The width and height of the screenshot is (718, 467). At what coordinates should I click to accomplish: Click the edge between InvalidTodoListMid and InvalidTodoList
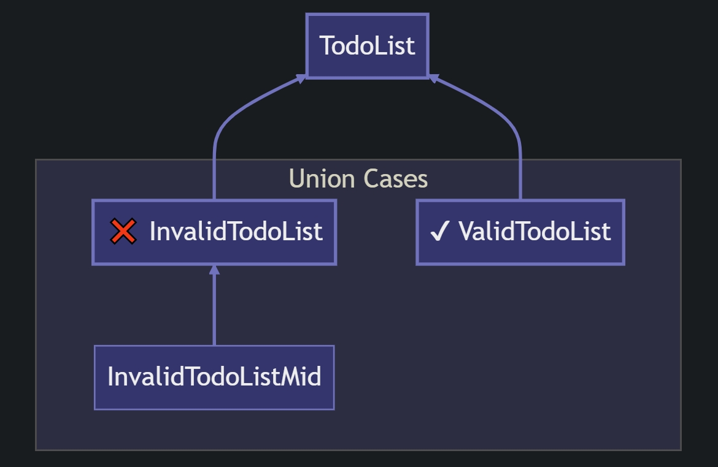(x=214, y=309)
